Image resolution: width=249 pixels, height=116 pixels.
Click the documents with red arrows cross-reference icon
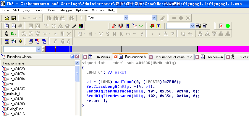click(121, 26)
